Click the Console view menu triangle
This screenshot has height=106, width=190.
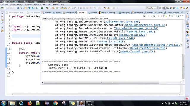(x=183, y=16)
